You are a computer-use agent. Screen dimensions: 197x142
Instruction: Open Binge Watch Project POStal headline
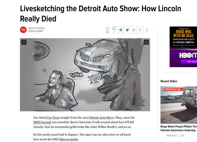[x=179, y=128]
